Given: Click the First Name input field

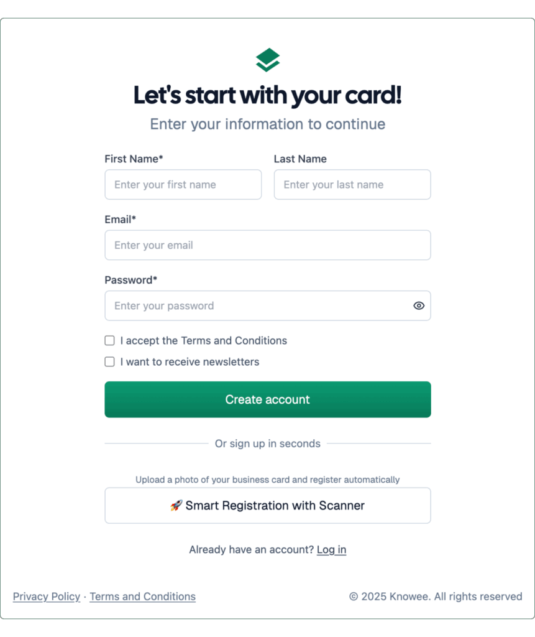Looking at the screenshot, I should (183, 184).
